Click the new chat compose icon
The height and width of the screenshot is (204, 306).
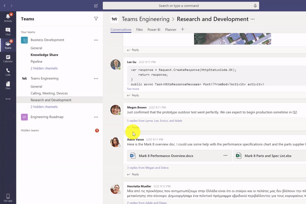[96, 6]
